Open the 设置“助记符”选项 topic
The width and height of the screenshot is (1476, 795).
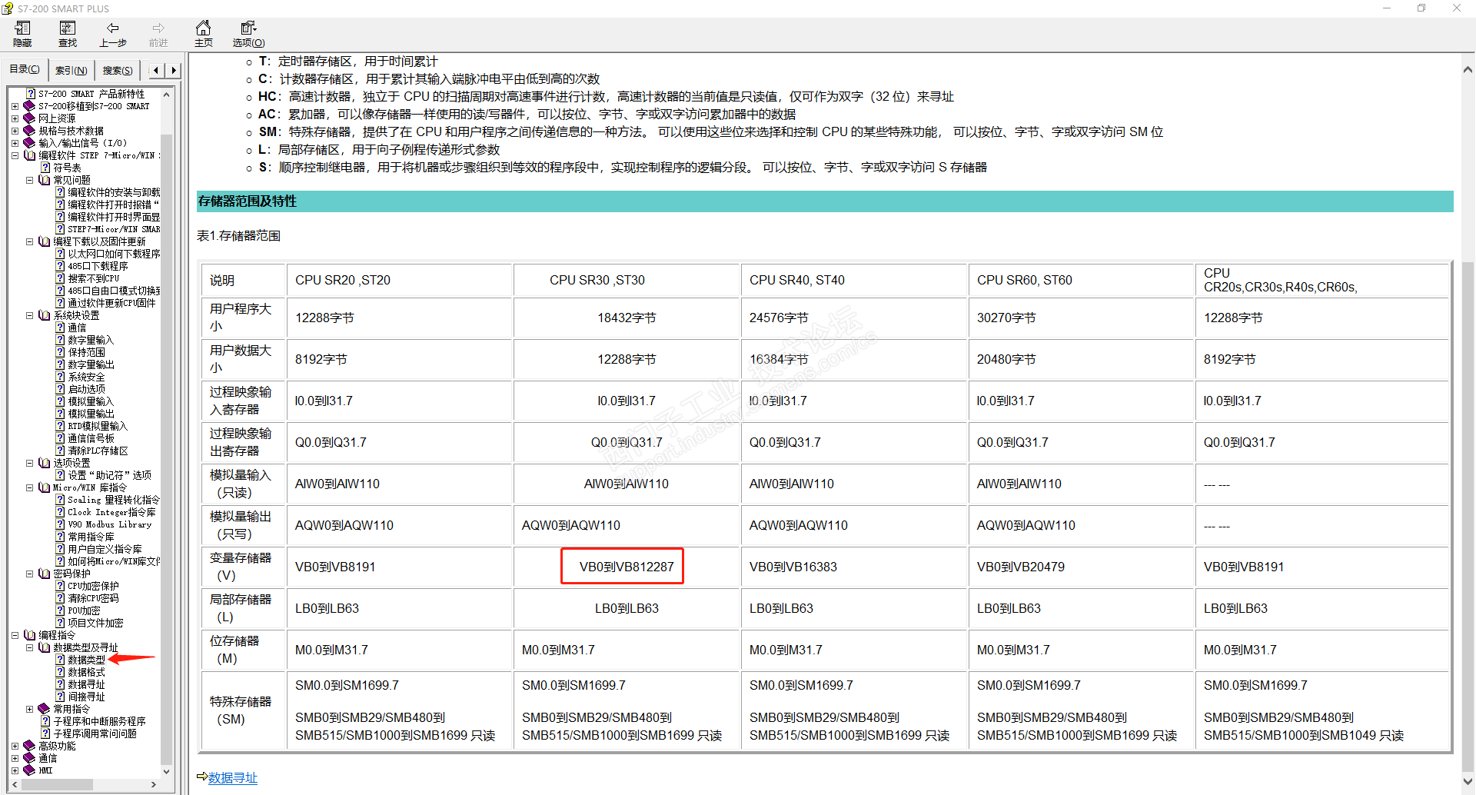110,475
